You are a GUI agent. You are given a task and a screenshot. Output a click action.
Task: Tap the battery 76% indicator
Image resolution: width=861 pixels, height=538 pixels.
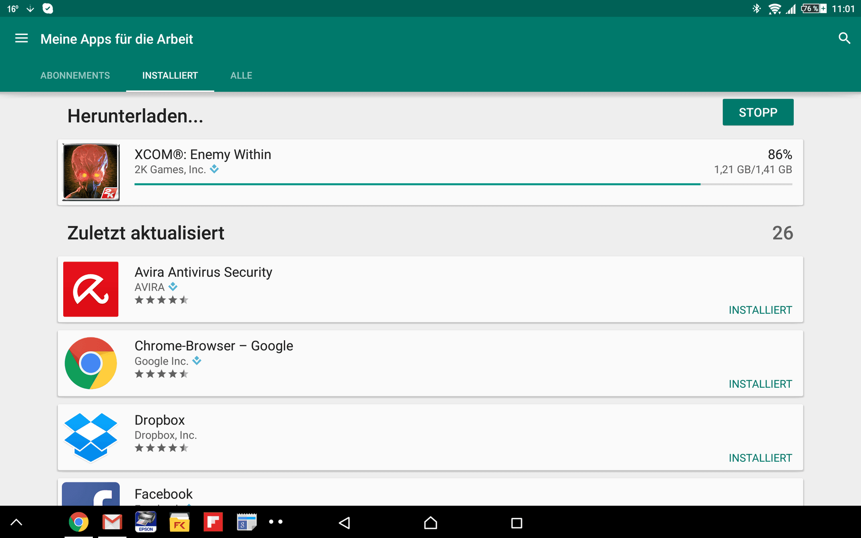pyautogui.click(x=813, y=9)
